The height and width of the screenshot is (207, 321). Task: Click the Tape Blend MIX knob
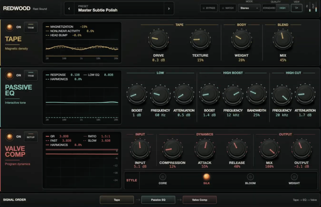283,39
